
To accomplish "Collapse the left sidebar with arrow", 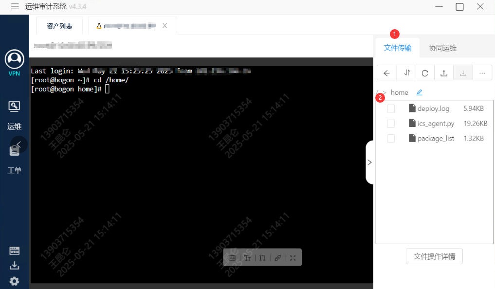I will (x=18, y=144).
